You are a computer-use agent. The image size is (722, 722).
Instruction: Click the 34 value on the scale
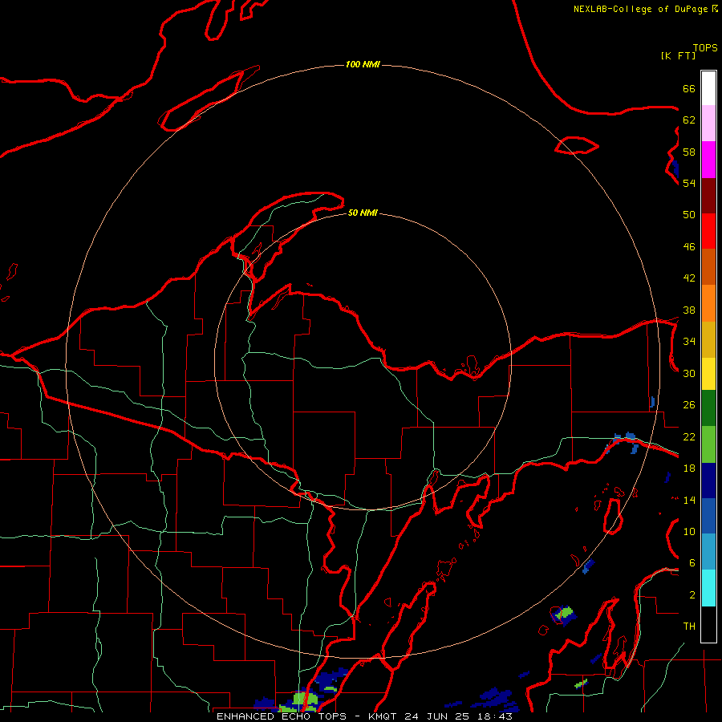point(689,342)
